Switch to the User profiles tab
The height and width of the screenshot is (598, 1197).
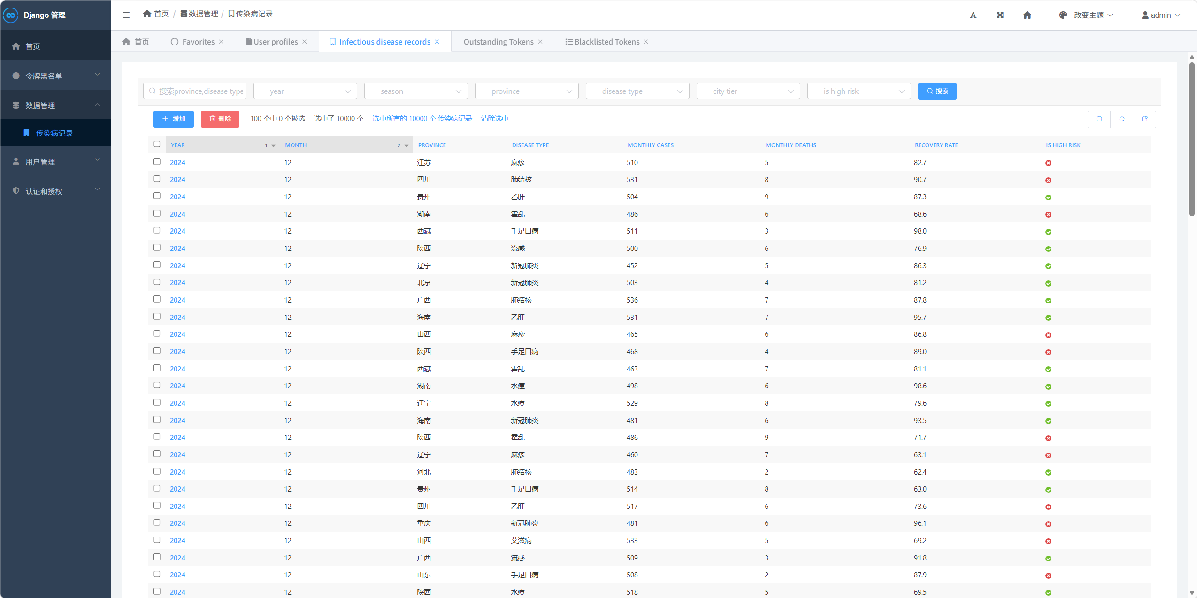pos(275,42)
